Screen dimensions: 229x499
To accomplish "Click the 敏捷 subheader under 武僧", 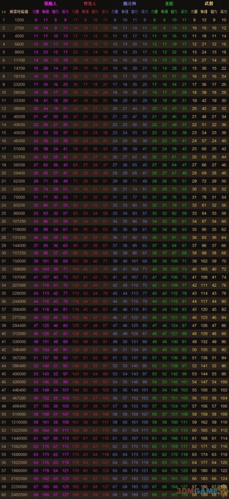I will pyautogui.click(x=204, y=11).
